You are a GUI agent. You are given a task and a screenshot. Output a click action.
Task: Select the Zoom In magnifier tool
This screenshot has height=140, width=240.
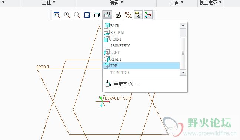tap(67, 15)
